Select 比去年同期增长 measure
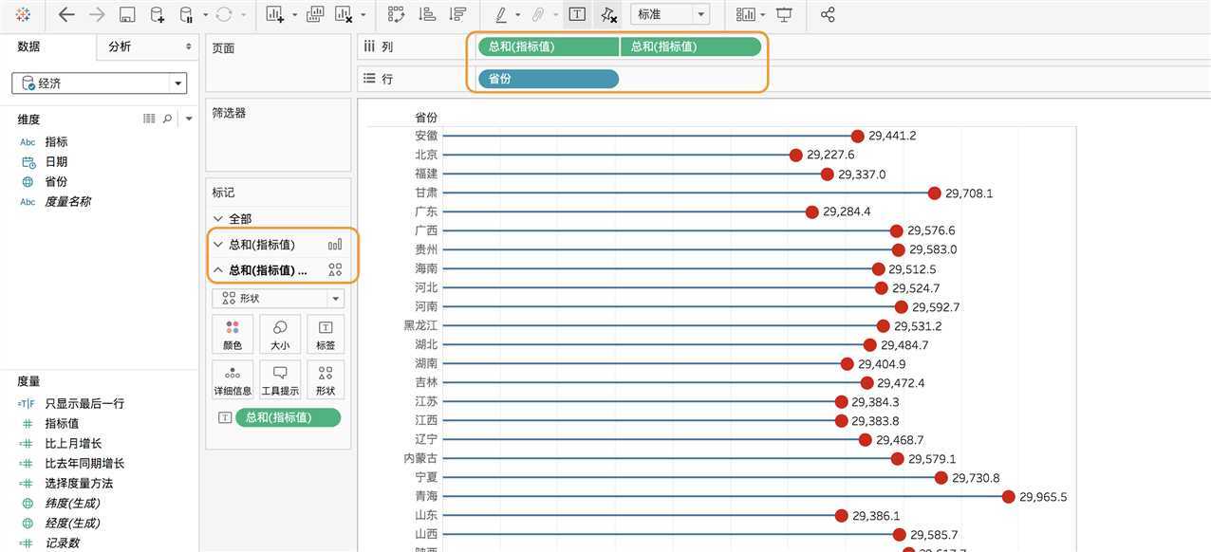This screenshot has height=552, width=1211. pos(84,464)
